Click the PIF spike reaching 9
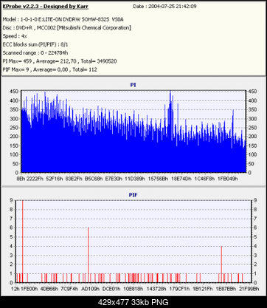This screenshot has height=308, width=267. pyautogui.click(x=23, y=242)
